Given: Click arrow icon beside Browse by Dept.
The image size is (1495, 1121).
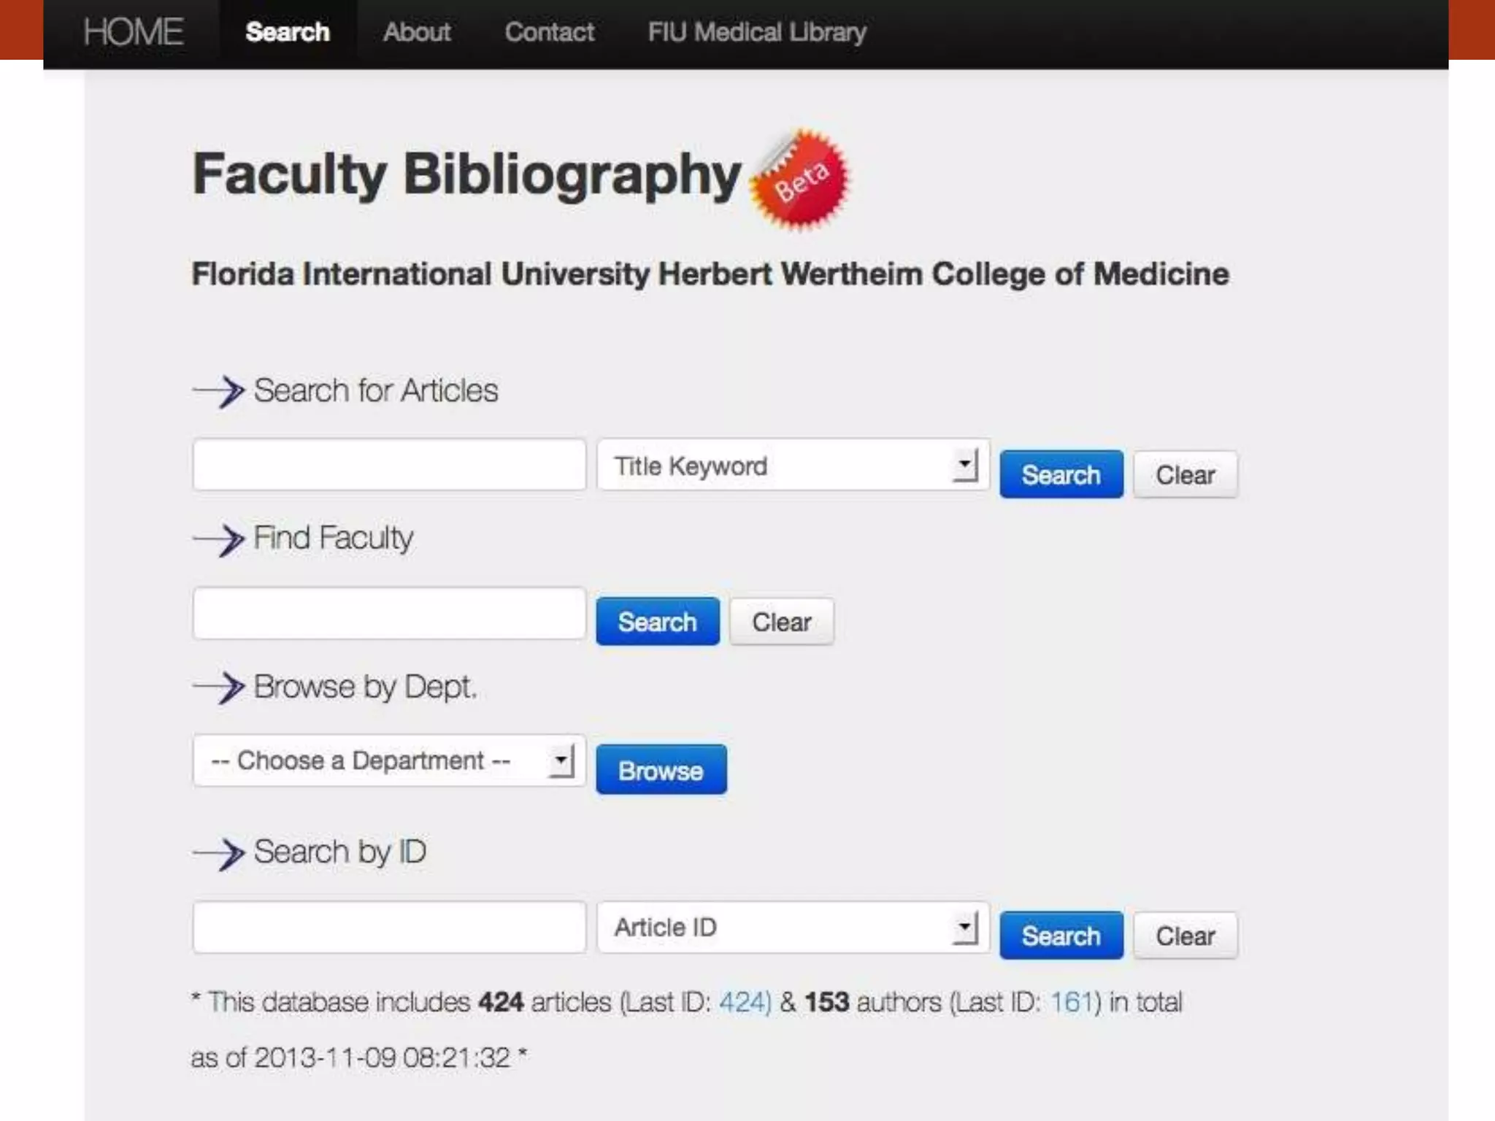Looking at the screenshot, I should click(x=218, y=687).
